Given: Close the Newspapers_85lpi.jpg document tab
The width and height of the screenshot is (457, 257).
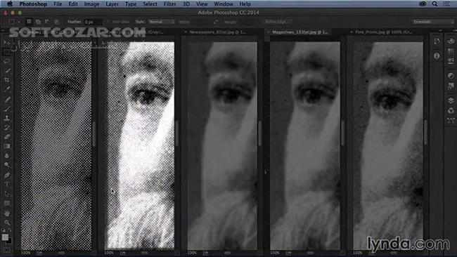Looking at the screenshot, I should [x=185, y=32].
